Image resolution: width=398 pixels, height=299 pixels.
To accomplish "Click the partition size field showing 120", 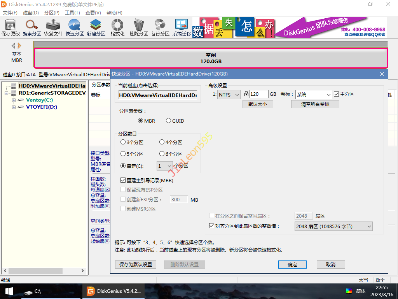I will pyautogui.click(x=258, y=94).
